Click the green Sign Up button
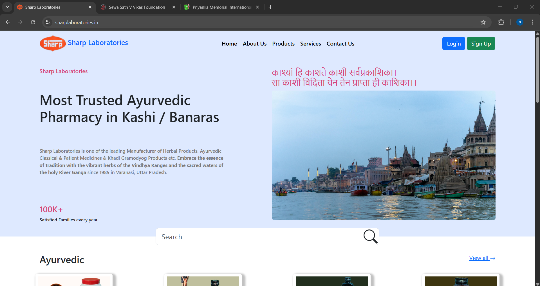Viewport: 540px width, 286px height. [x=481, y=44]
